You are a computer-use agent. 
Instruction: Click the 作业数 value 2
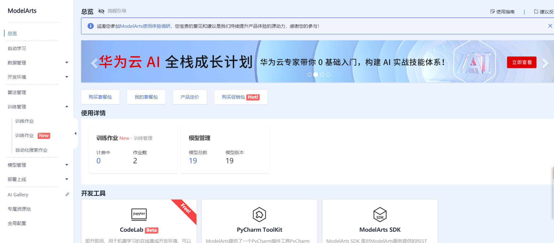point(135,161)
